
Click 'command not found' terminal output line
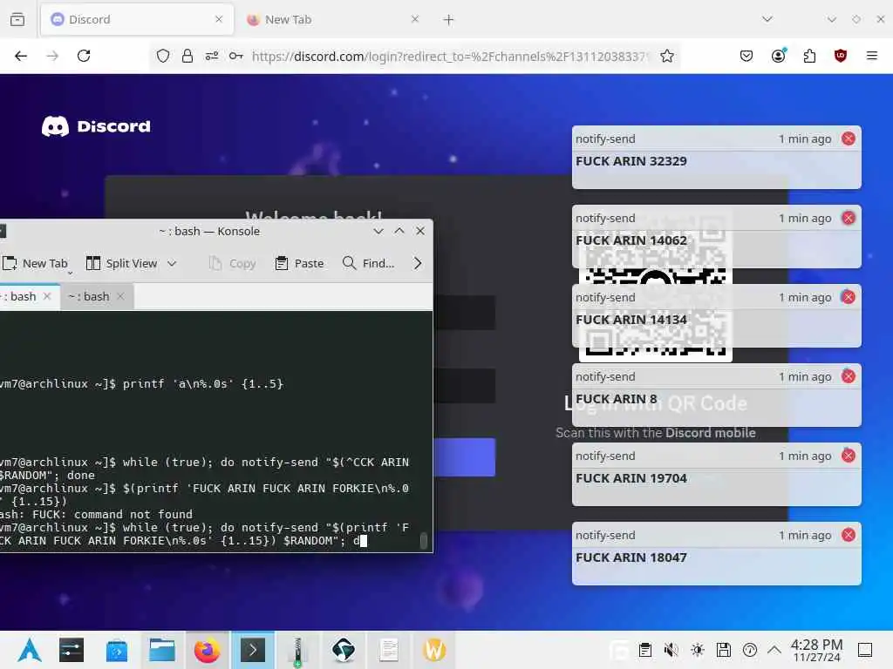[x=96, y=514]
